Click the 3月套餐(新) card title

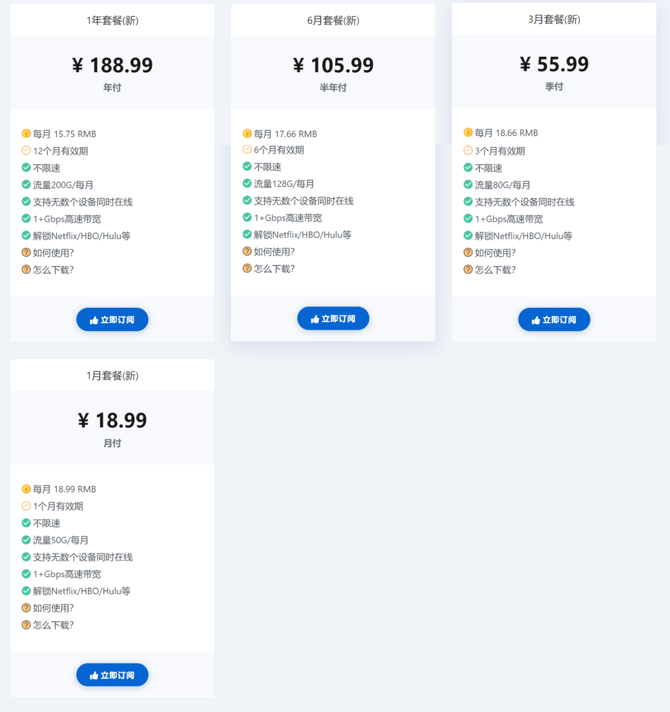point(554,20)
